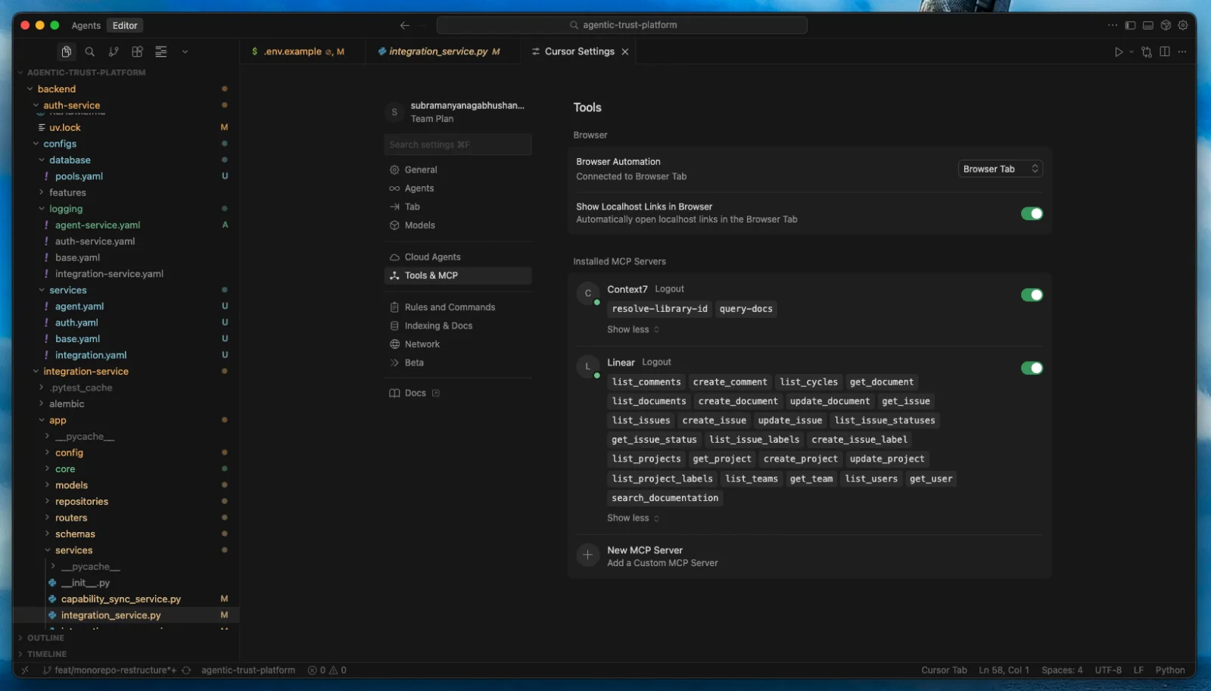Click Python language mode in status bar
Screen dimensions: 1211x691
point(1169,670)
